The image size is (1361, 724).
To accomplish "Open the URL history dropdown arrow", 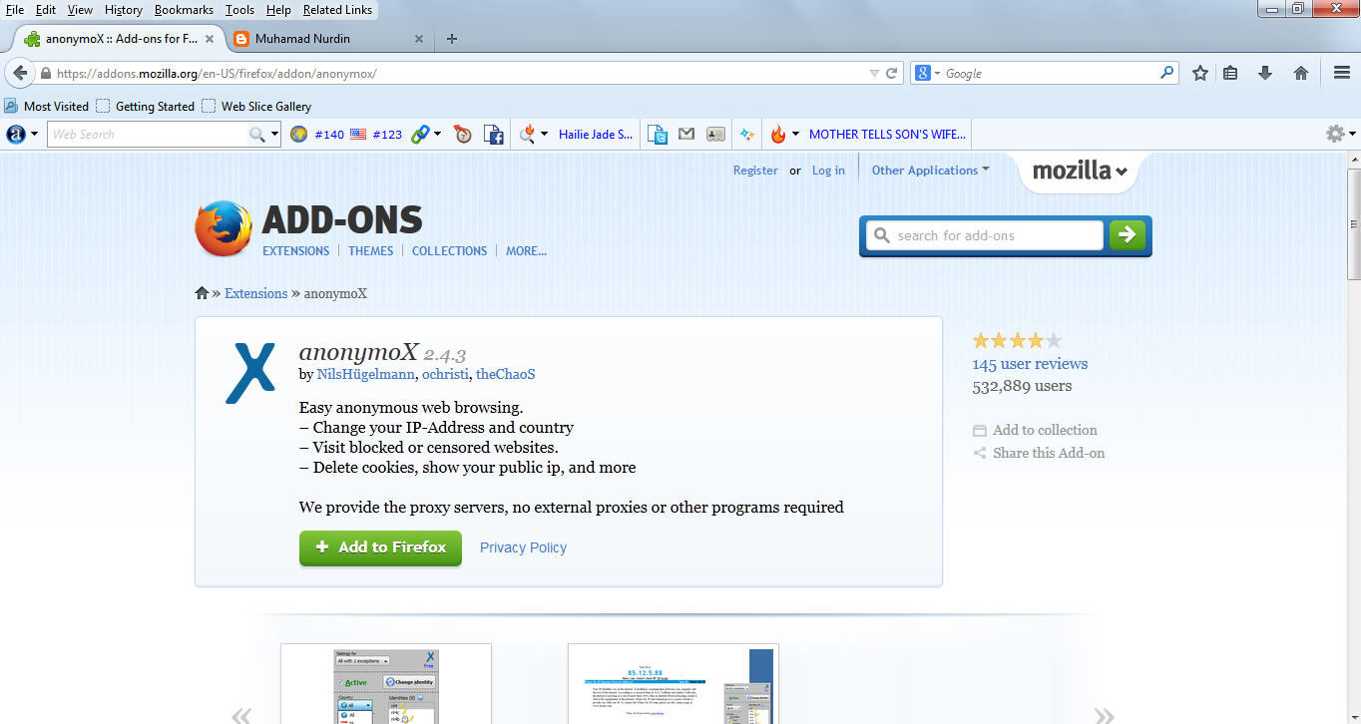I will pyautogui.click(x=874, y=73).
